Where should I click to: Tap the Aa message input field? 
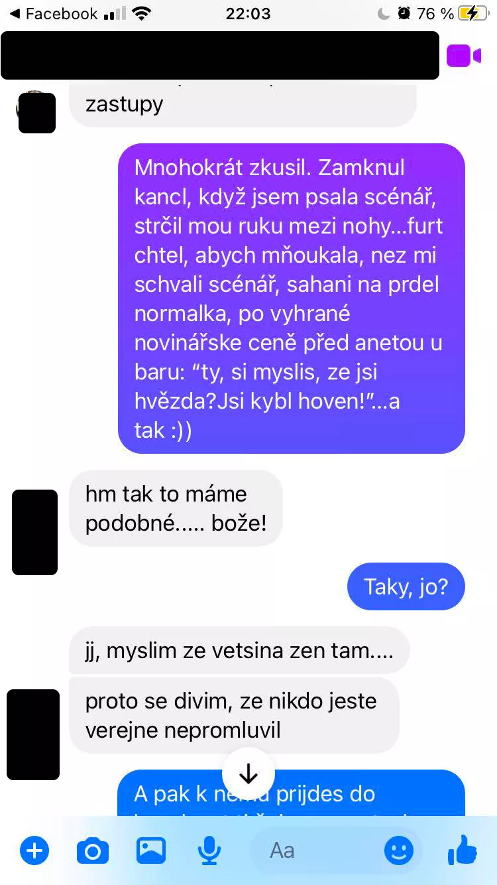pos(335,850)
